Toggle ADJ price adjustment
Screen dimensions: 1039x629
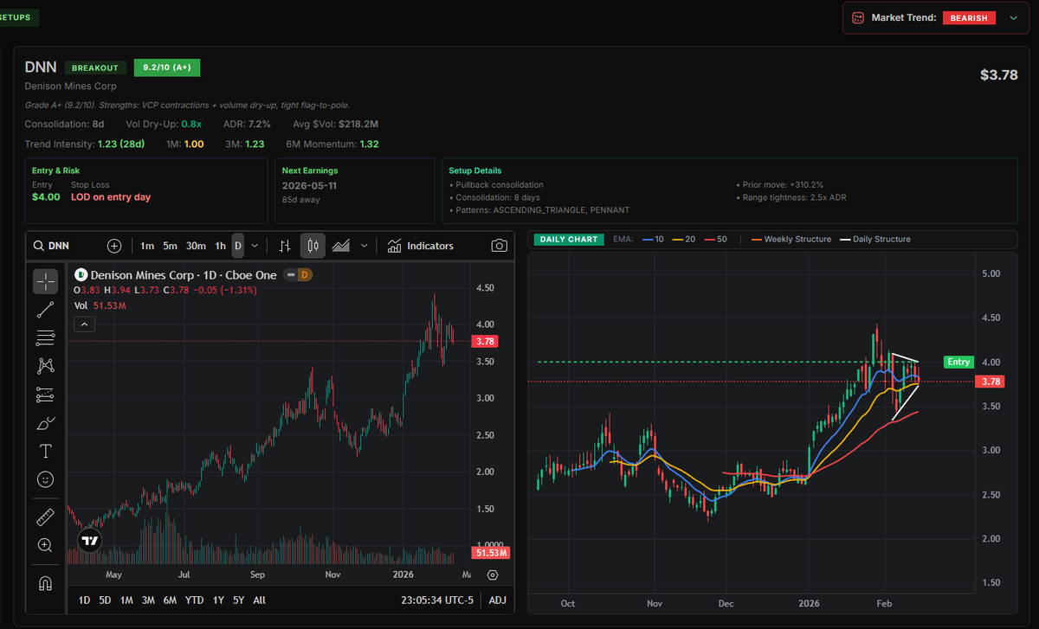tap(498, 600)
